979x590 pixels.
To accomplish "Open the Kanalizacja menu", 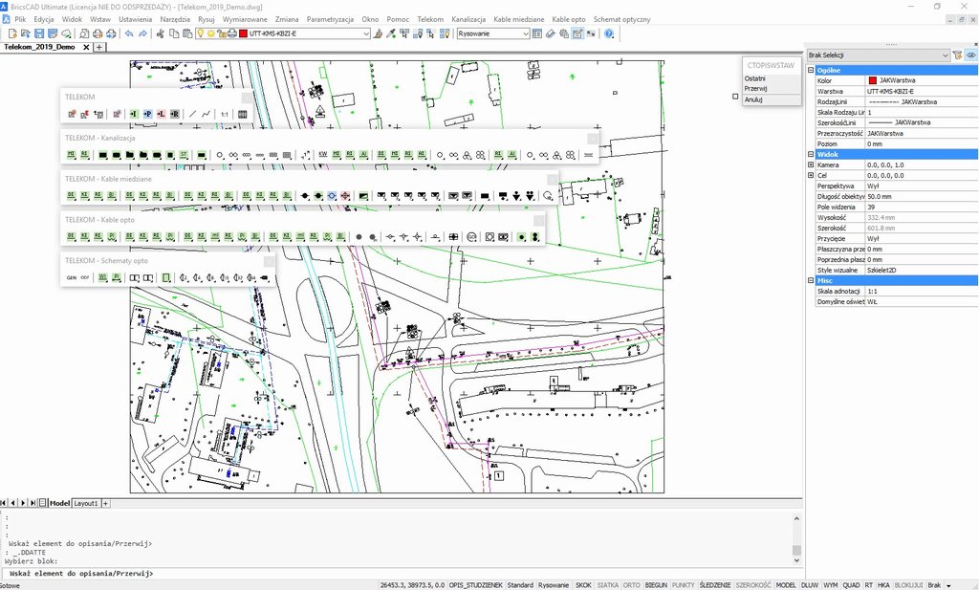I will (468, 19).
